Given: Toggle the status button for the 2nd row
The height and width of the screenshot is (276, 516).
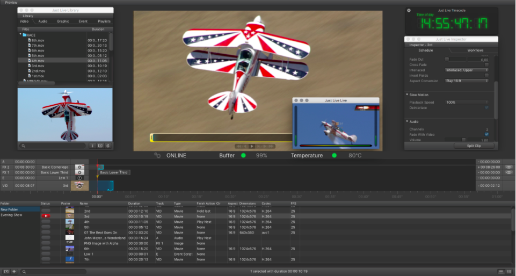Looking at the screenshot, I should (x=46, y=211).
